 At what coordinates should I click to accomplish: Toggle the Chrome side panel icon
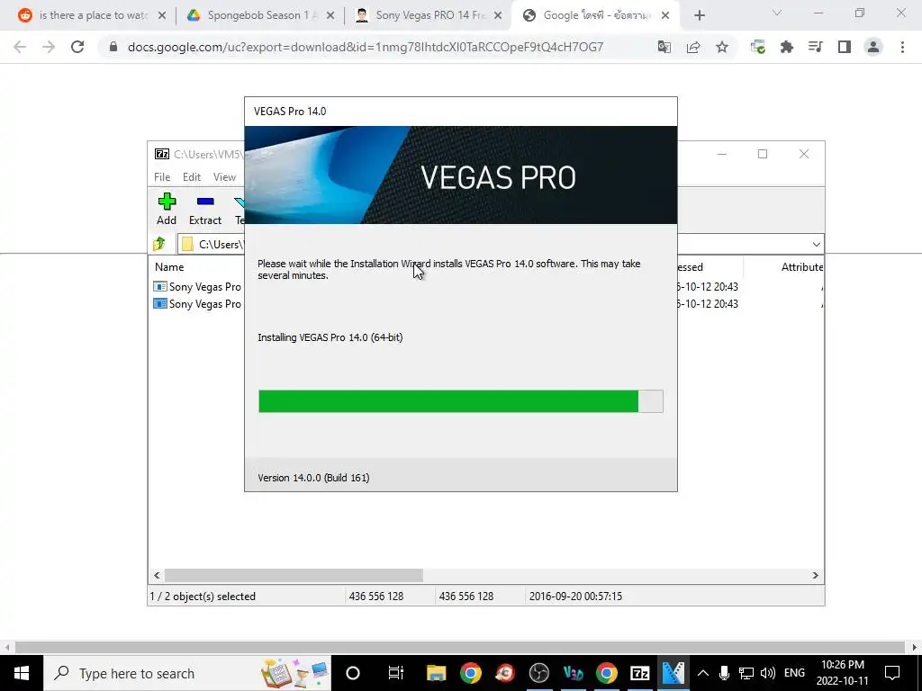point(845,47)
